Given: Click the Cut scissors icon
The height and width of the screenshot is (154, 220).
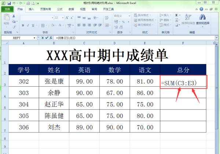Looking at the screenshot, I should [14, 16].
